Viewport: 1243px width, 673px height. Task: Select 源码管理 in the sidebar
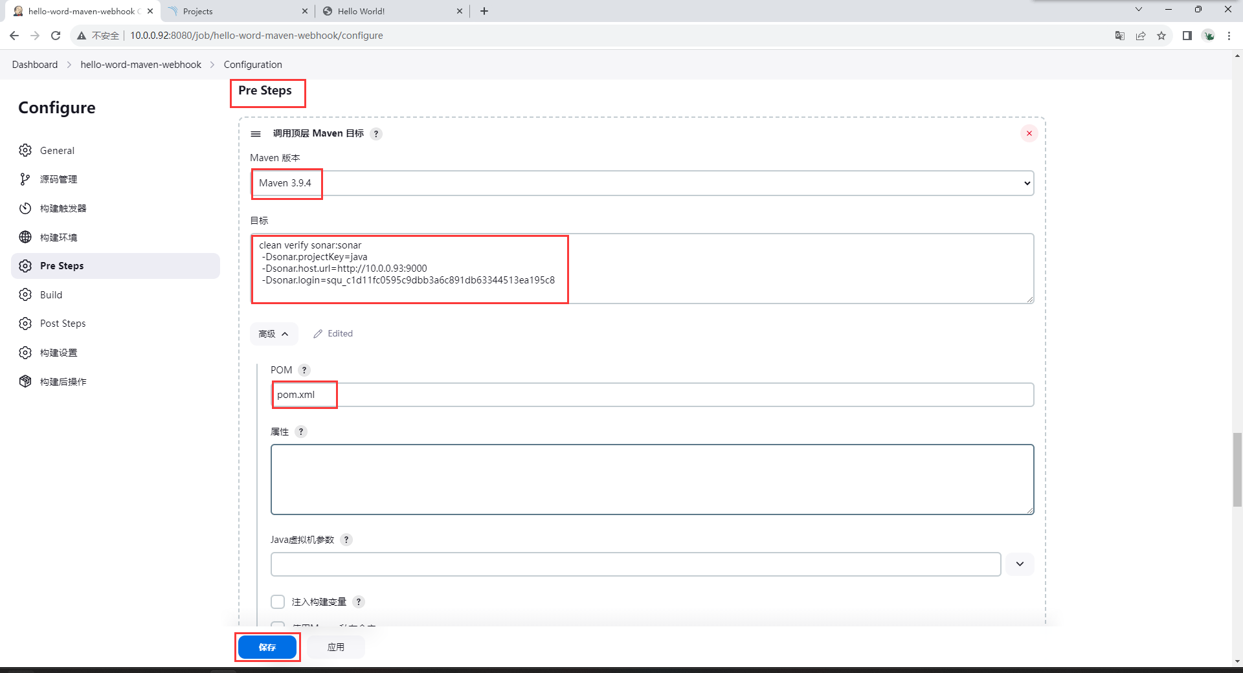58,179
